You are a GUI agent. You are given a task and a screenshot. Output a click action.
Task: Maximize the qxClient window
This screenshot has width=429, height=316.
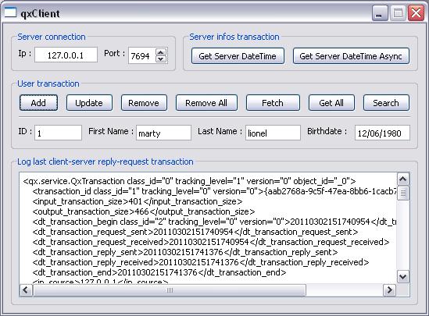(x=398, y=13)
